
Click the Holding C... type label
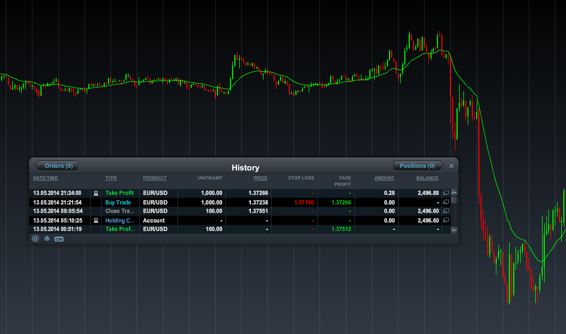tap(120, 220)
